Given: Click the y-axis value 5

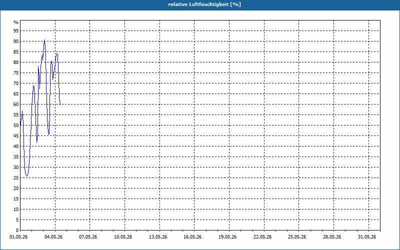Looking at the screenshot, I should pos(17,220).
